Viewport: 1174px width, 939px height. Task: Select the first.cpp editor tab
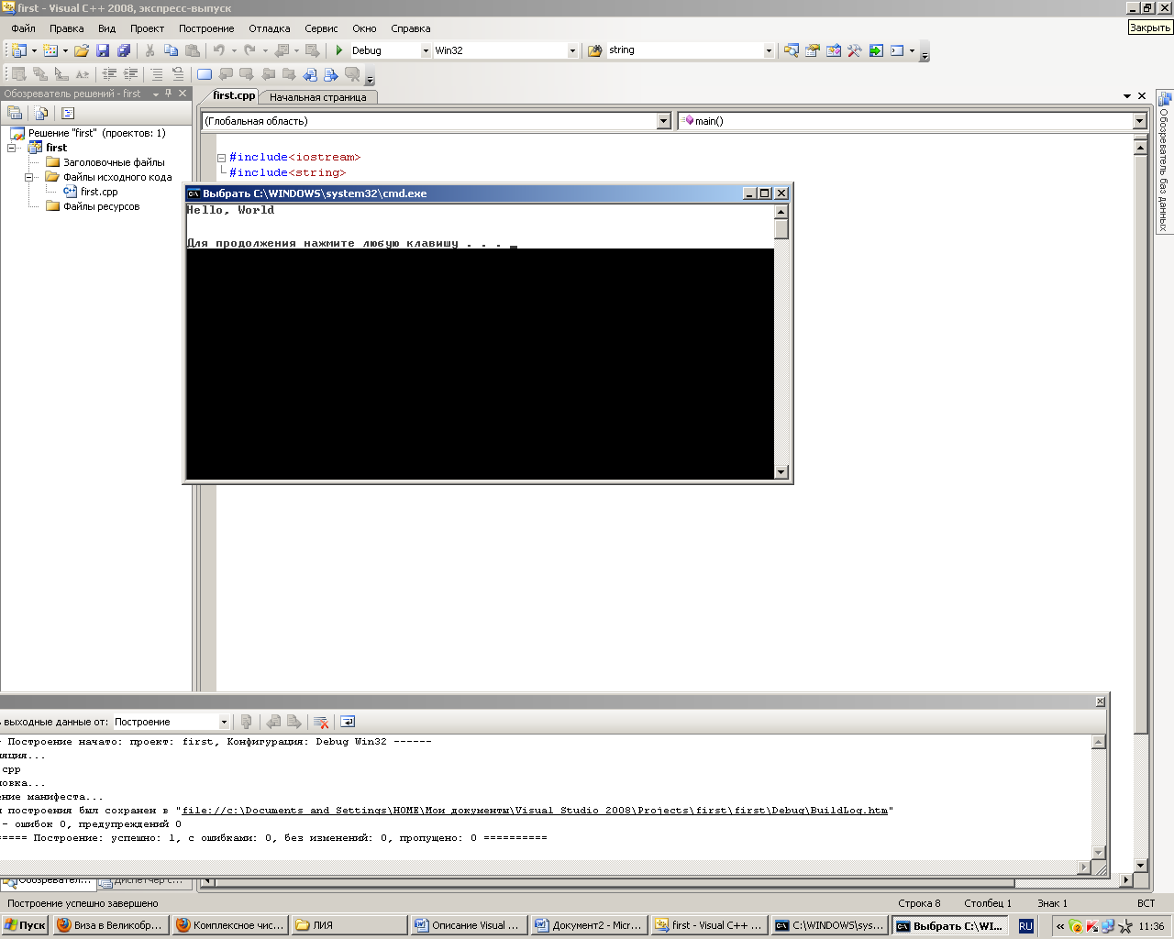(x=234, y=95)
